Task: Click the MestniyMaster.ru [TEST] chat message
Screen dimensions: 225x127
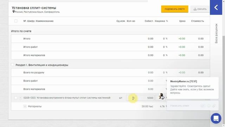Action: [x=193, y=88]
